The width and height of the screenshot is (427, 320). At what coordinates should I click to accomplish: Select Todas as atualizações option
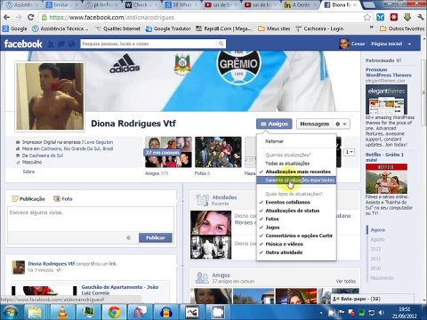tap(287, 164)
